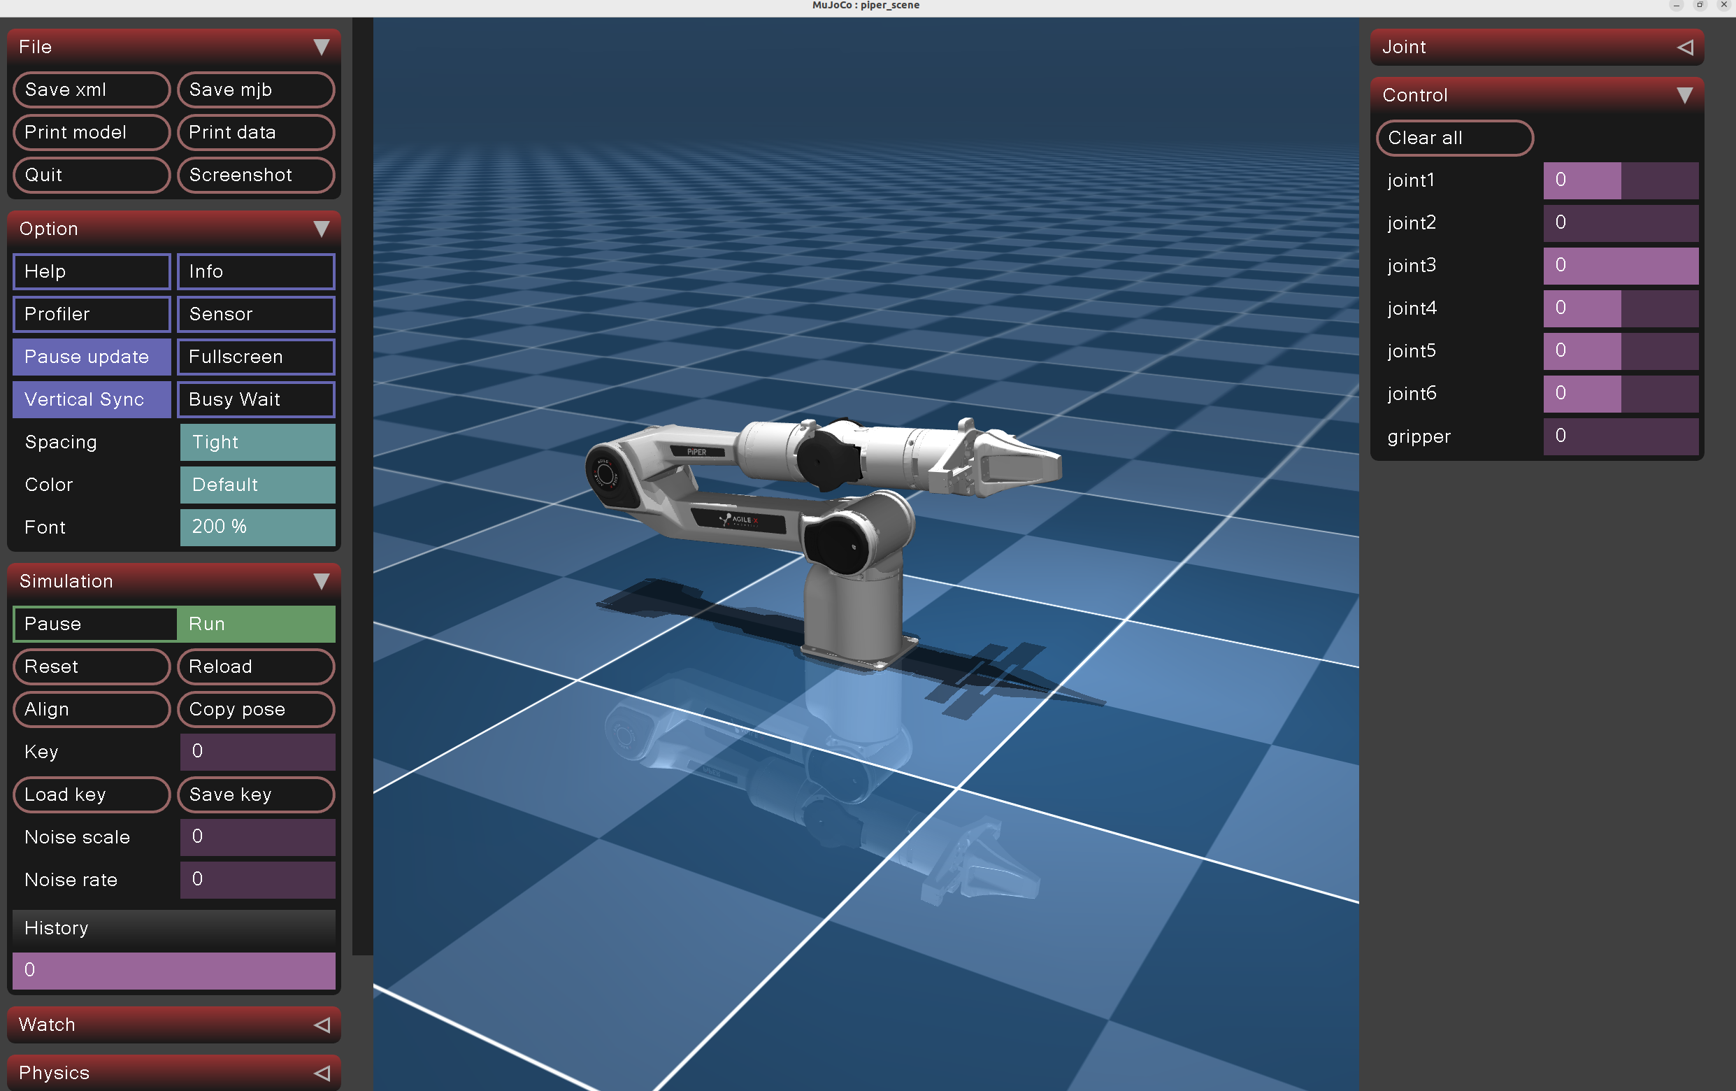This screenshot has width=1736, height=1091.
Task: Open the Joint section header
Action: point(1537,47)
